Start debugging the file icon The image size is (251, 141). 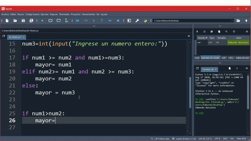[x=78, y=21]
